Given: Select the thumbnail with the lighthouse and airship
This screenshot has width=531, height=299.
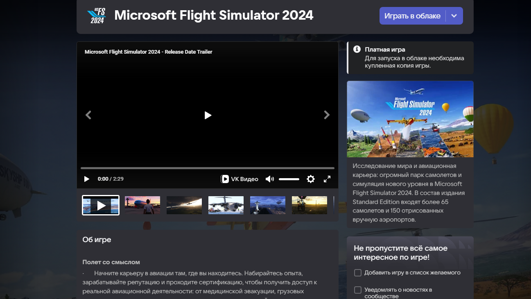Looking at the screenshot, I should (x=268, y=205).
